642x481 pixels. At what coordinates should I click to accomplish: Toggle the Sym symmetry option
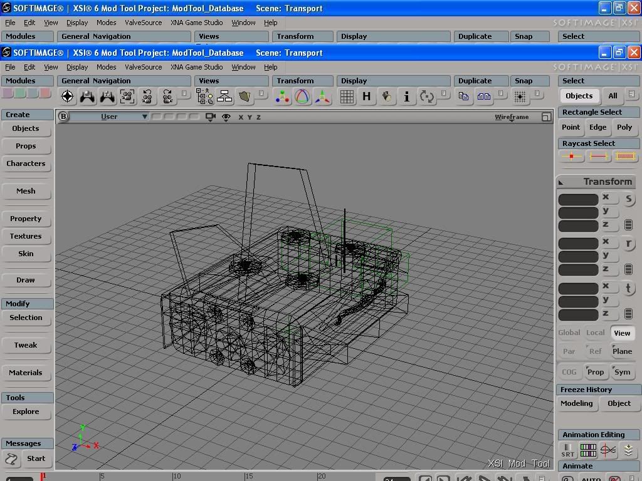(622, 372)
